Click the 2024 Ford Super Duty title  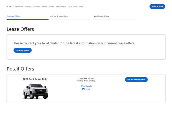pos(35,79)
